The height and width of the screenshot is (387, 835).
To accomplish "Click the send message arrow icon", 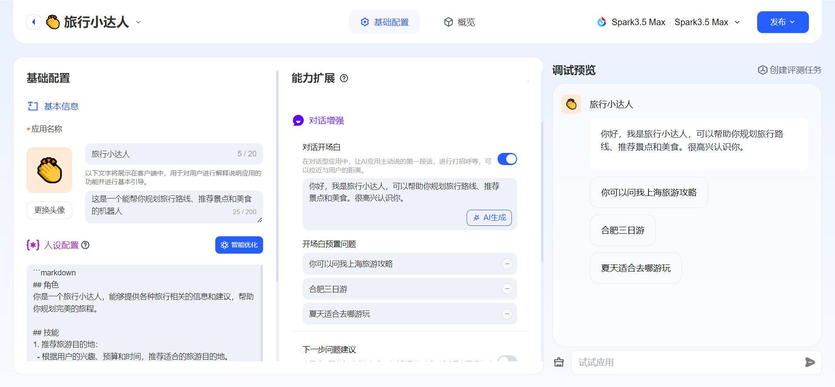I will pyautogui.click(x=810, y=362).
